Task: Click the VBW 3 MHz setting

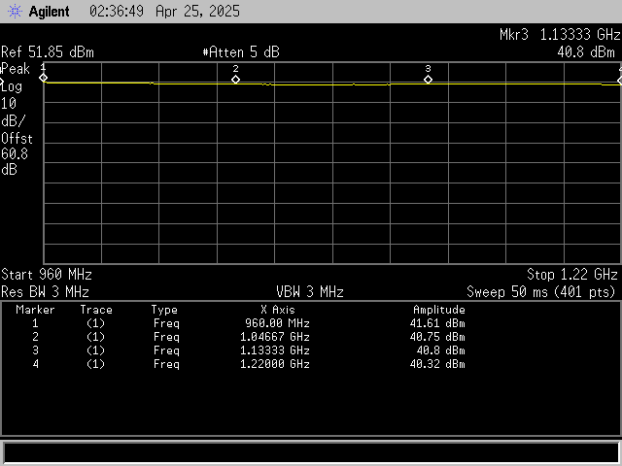Action: (309, 291)
